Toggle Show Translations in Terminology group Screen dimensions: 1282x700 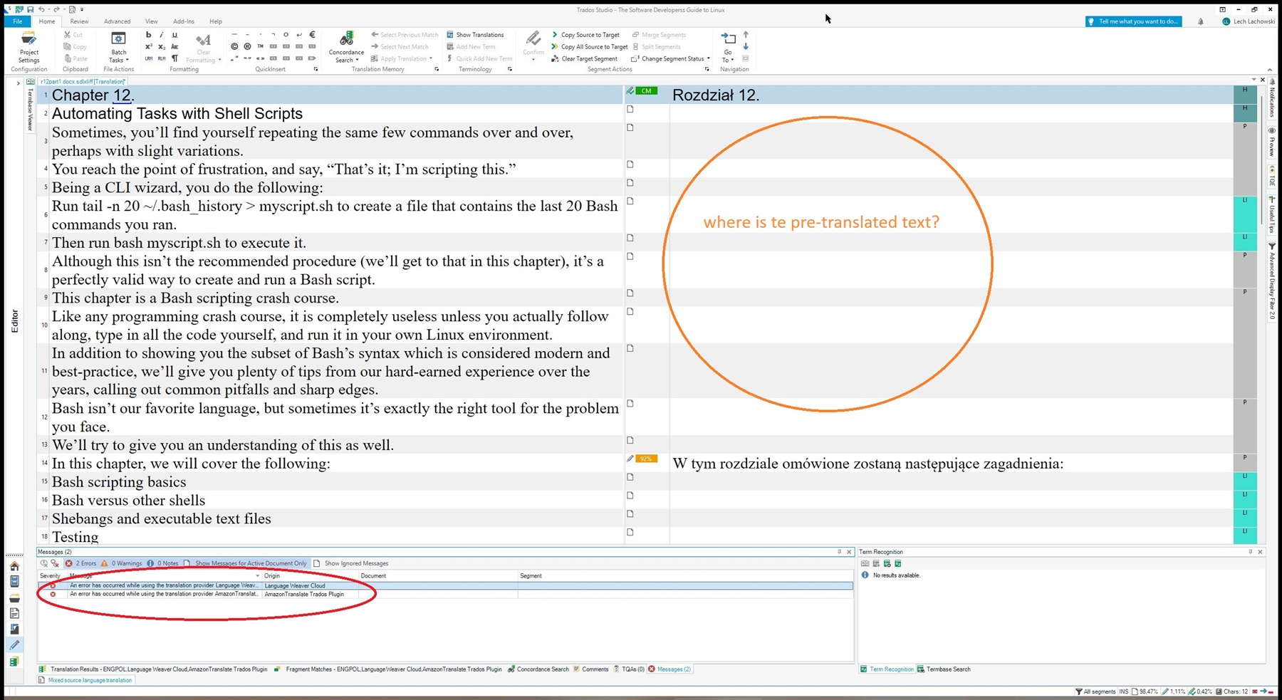(478, 34)
